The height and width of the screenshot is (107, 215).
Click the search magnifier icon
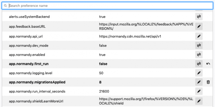5,6
